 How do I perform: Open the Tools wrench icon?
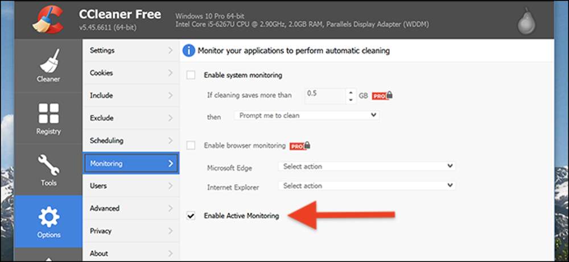48,165
